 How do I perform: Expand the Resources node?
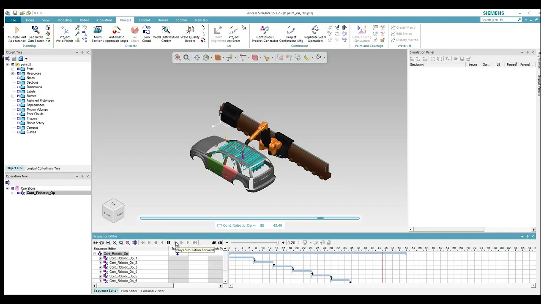13,73
